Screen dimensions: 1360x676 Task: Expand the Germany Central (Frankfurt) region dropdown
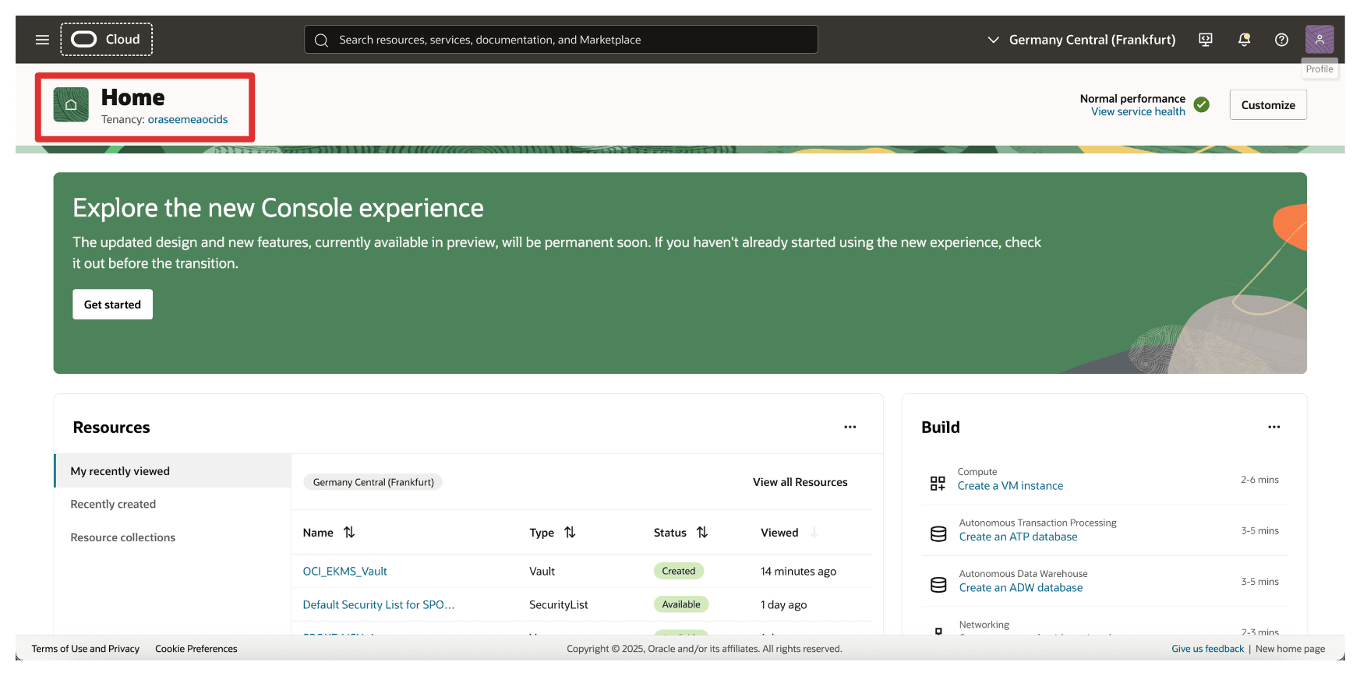click(1081, 40)
